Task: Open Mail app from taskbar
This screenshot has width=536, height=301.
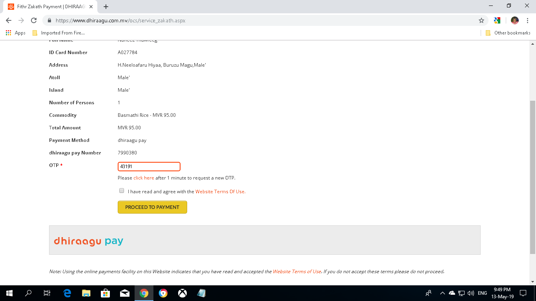Action: 125,293
